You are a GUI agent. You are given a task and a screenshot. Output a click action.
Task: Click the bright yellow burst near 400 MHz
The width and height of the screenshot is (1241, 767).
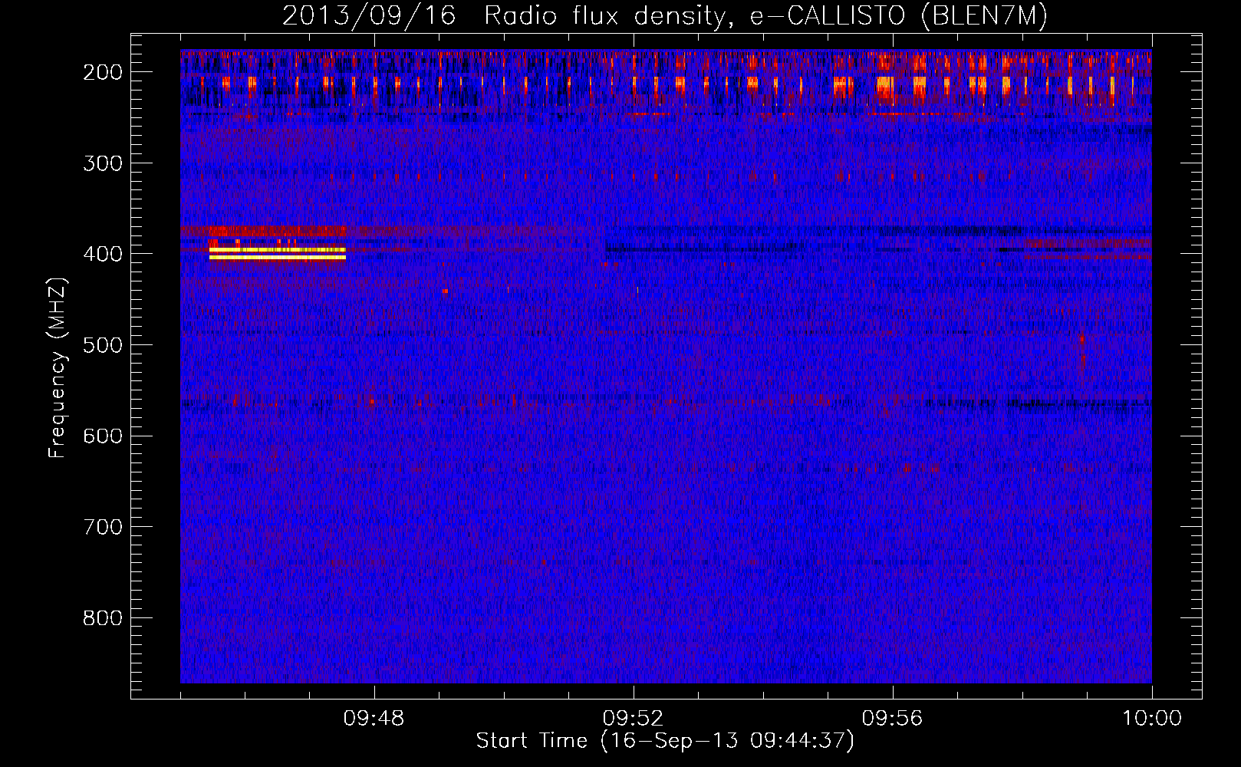pos(278,253)
